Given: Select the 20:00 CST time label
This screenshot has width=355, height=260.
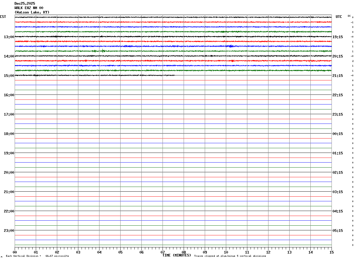Looking at the screenshot, I should [9, 173].
